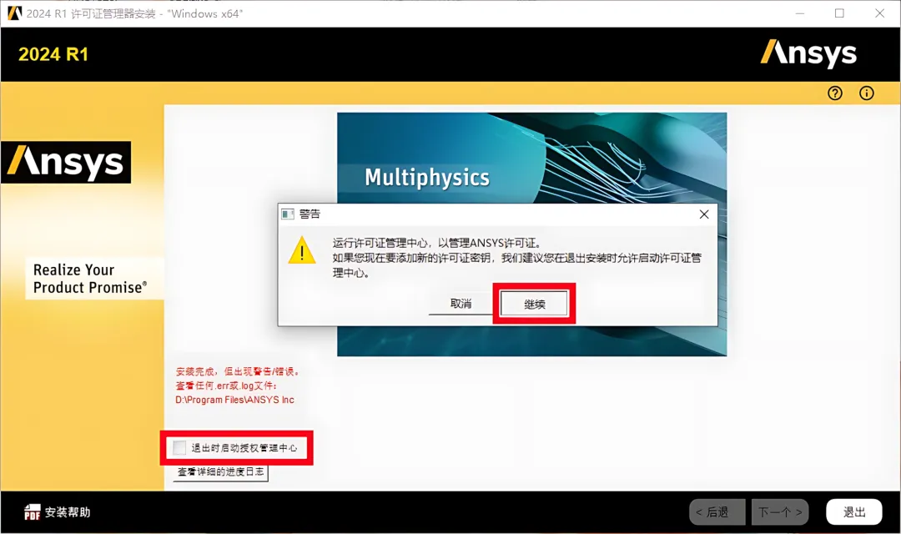Enable 退出时启动授权管理中心 checkbox
The height and width of the screenshot is (534, 901).
click(x=179, y=447)
